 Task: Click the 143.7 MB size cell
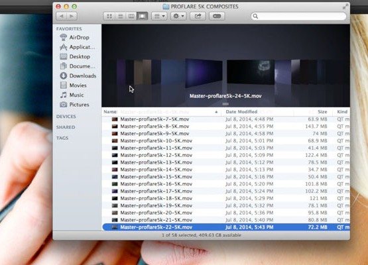tap(316, 127)
